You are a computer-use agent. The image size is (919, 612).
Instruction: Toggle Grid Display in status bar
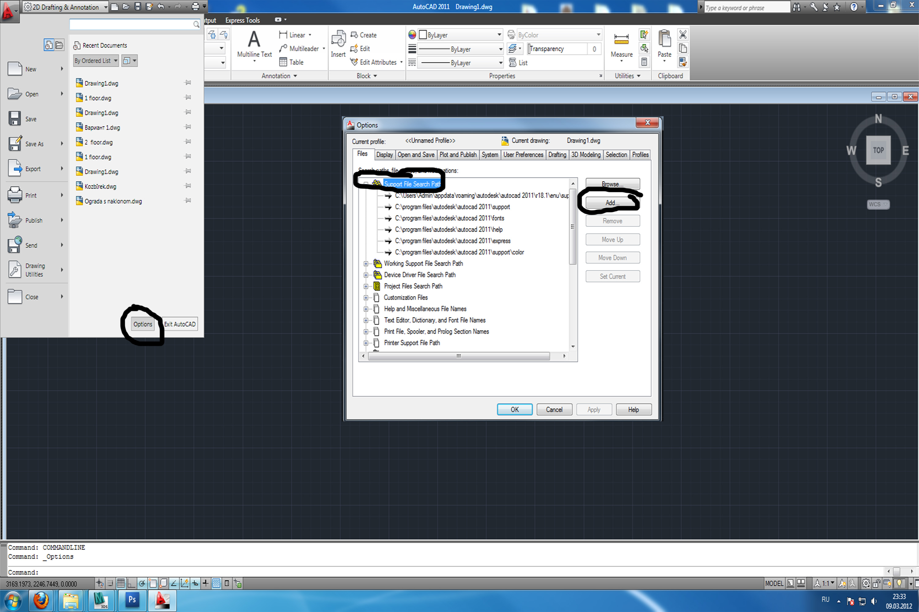pyautogui.click(x=121, y=584)
